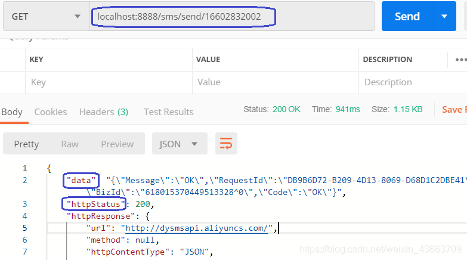Open the Send options arrow

point(445,16)
